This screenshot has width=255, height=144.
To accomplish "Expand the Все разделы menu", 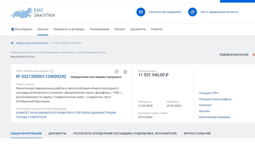I will pyautogui.click(x=21, y=29).
